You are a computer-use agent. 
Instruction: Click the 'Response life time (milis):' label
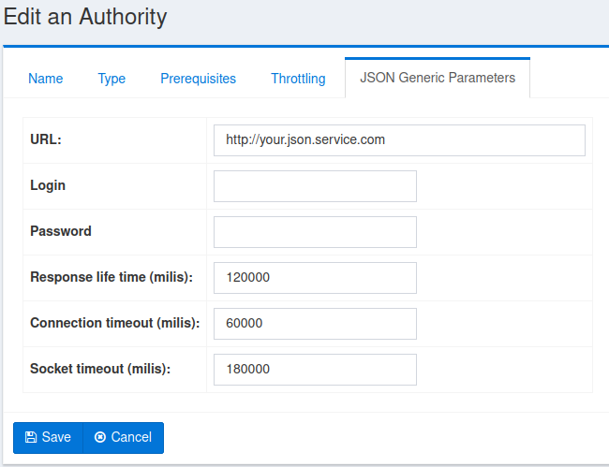tap(111, 277)
